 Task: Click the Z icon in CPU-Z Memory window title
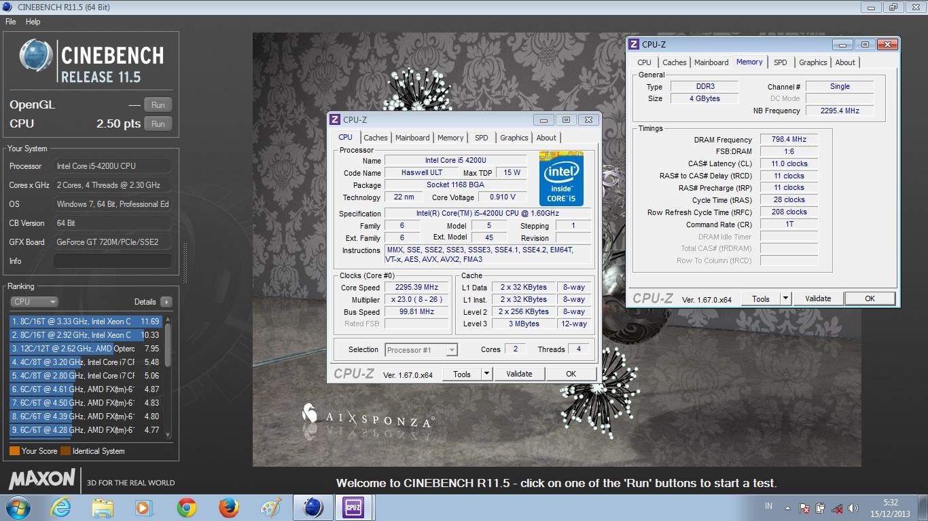coord(633,45)
